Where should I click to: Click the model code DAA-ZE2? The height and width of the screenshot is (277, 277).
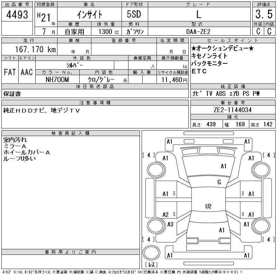198,32
